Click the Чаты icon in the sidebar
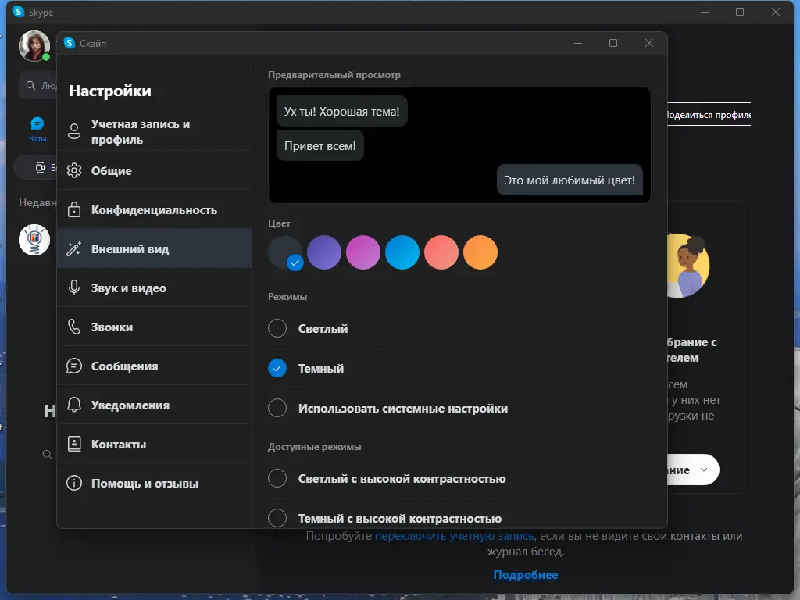 (x=37, y=123)
